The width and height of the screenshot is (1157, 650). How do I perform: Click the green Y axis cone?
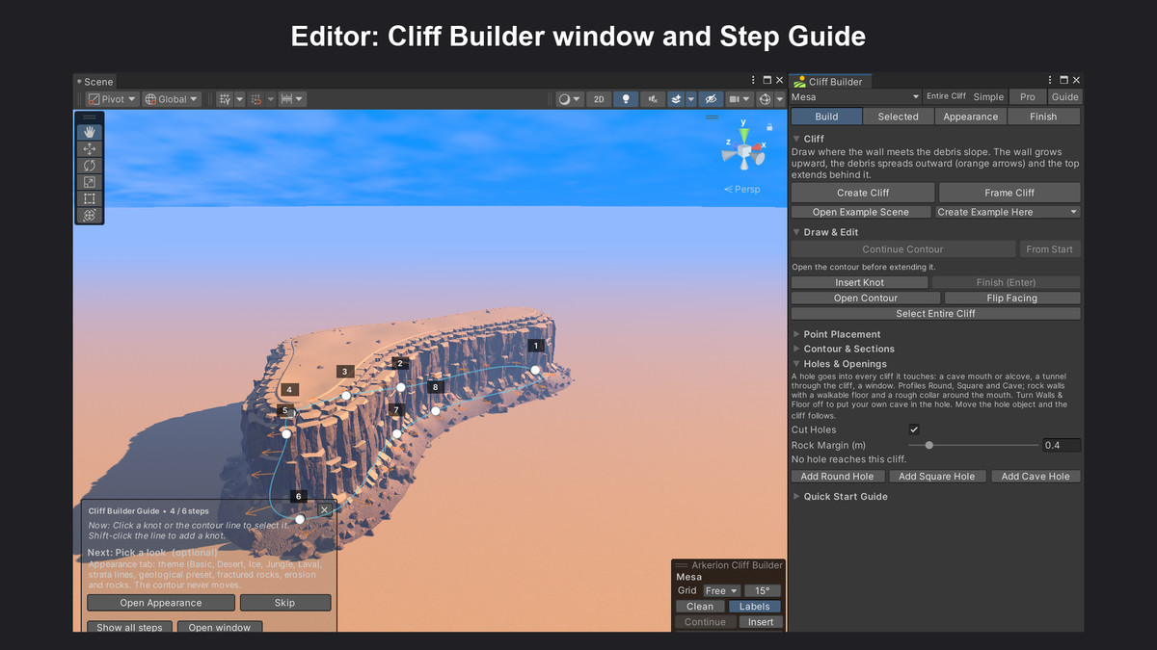click(x=743, y=133)
